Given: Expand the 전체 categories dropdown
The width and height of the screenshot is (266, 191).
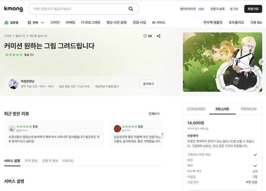Looking at the screenshot, I should (x=36, y=23).
